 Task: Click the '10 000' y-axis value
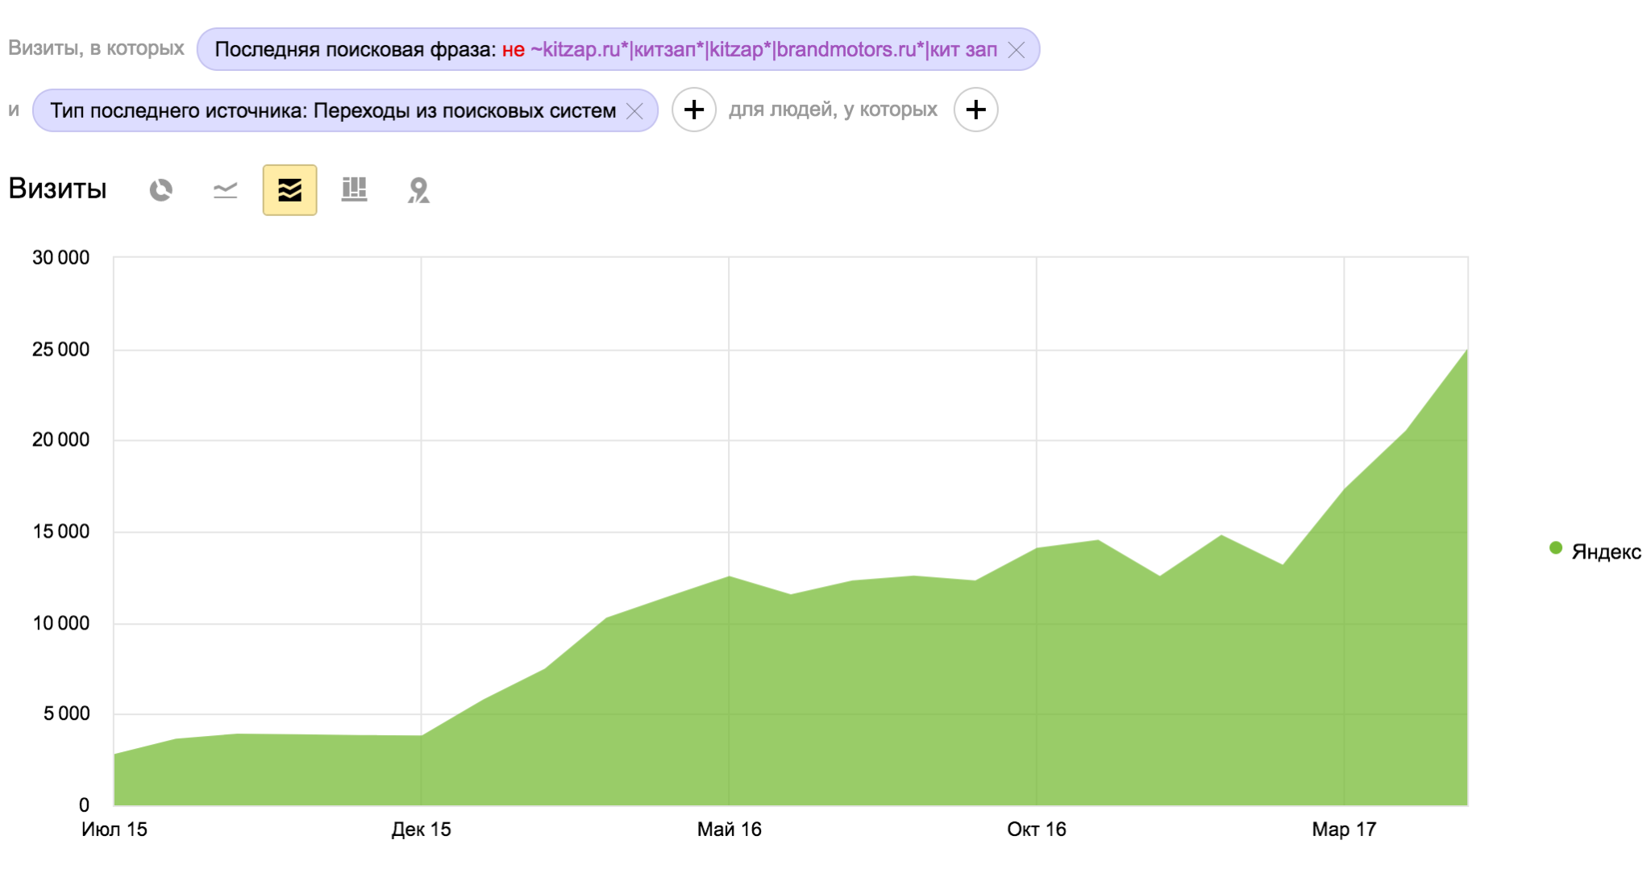(60, 624)
